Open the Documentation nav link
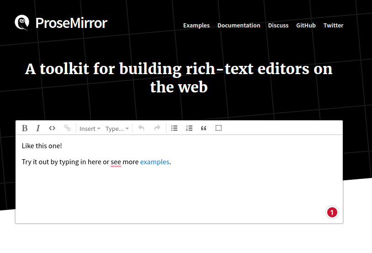 coord(239,26)
